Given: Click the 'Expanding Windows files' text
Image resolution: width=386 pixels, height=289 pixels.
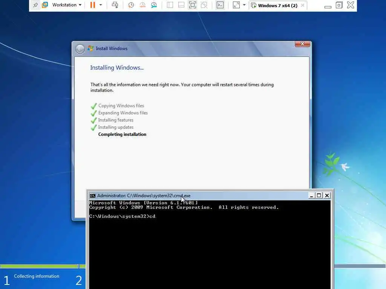Looking at the screenshot, I should [123, 113].
